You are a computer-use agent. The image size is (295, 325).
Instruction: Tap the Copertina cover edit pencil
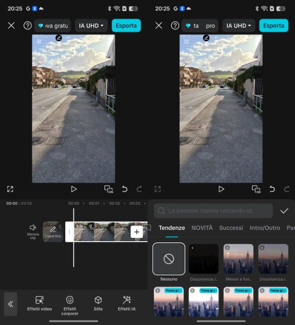pyautogui.click(x=53, y=232)
